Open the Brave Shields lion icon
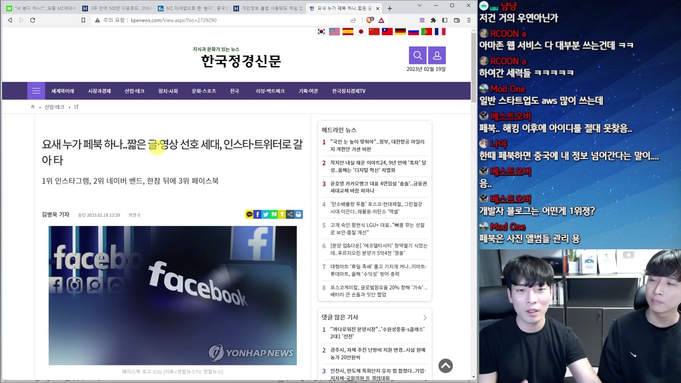The image size is (681, 383). 369,20
